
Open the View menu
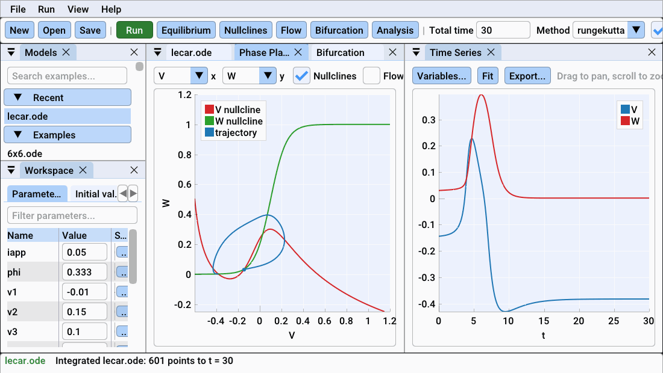click(x=78, y=9)
